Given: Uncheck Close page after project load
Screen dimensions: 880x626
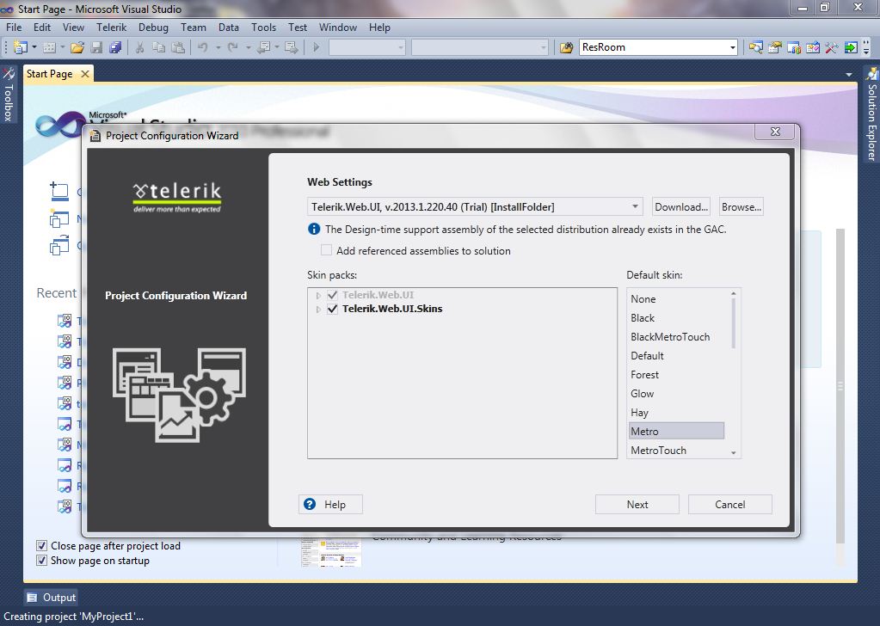Looking at the screenshot, I should [41, 546].
